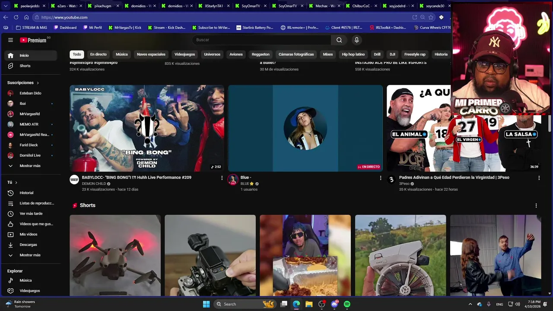553x311 pixels.
Task: Open Shorts in the sidebar
Action: (x=31, y=66)
